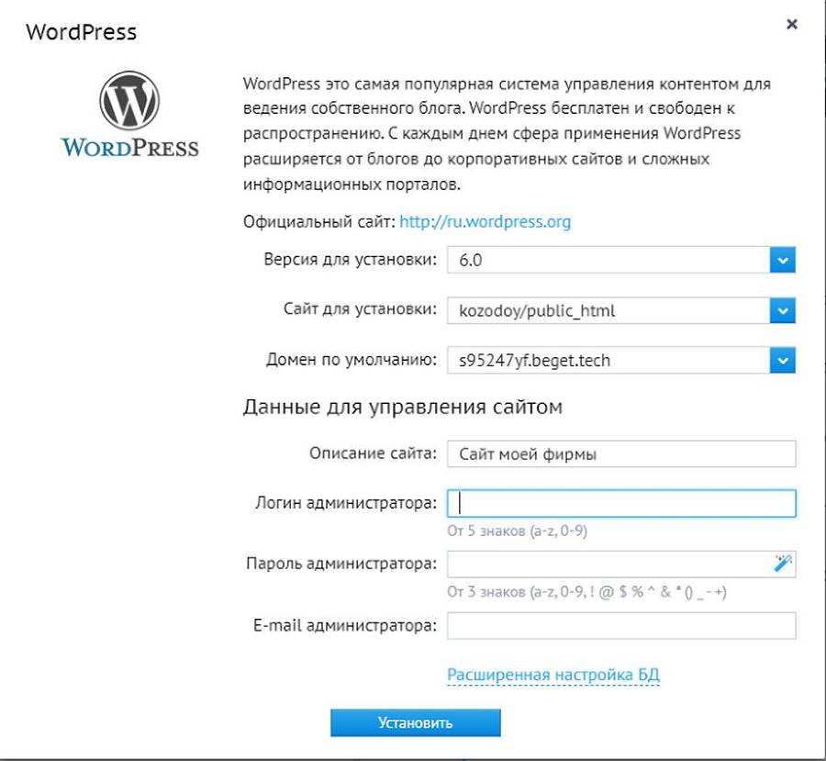Open the version selection dropdown showing 6.0
Screen dimensions: 826x761
[x=606, y=260]
